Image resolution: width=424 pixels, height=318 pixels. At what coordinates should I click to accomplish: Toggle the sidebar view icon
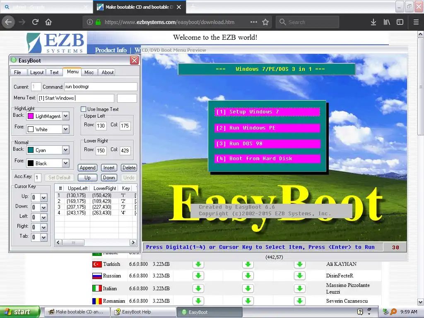[400, 22]
